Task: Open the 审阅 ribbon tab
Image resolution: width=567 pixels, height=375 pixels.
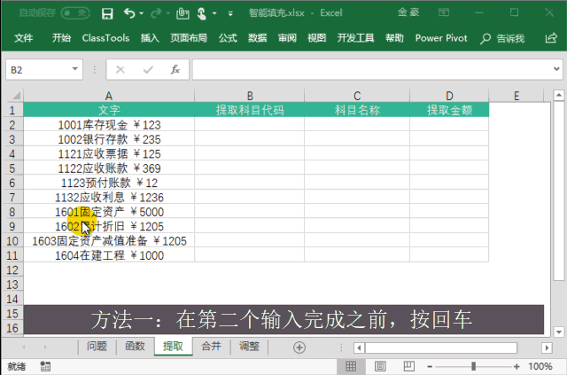Action: (287, 38)
